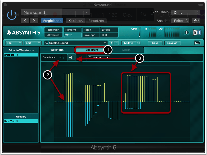Image resolution: width=207 pixels, height=155 pixels.
Task: Click the Save As button
Action: coord(172,43)
